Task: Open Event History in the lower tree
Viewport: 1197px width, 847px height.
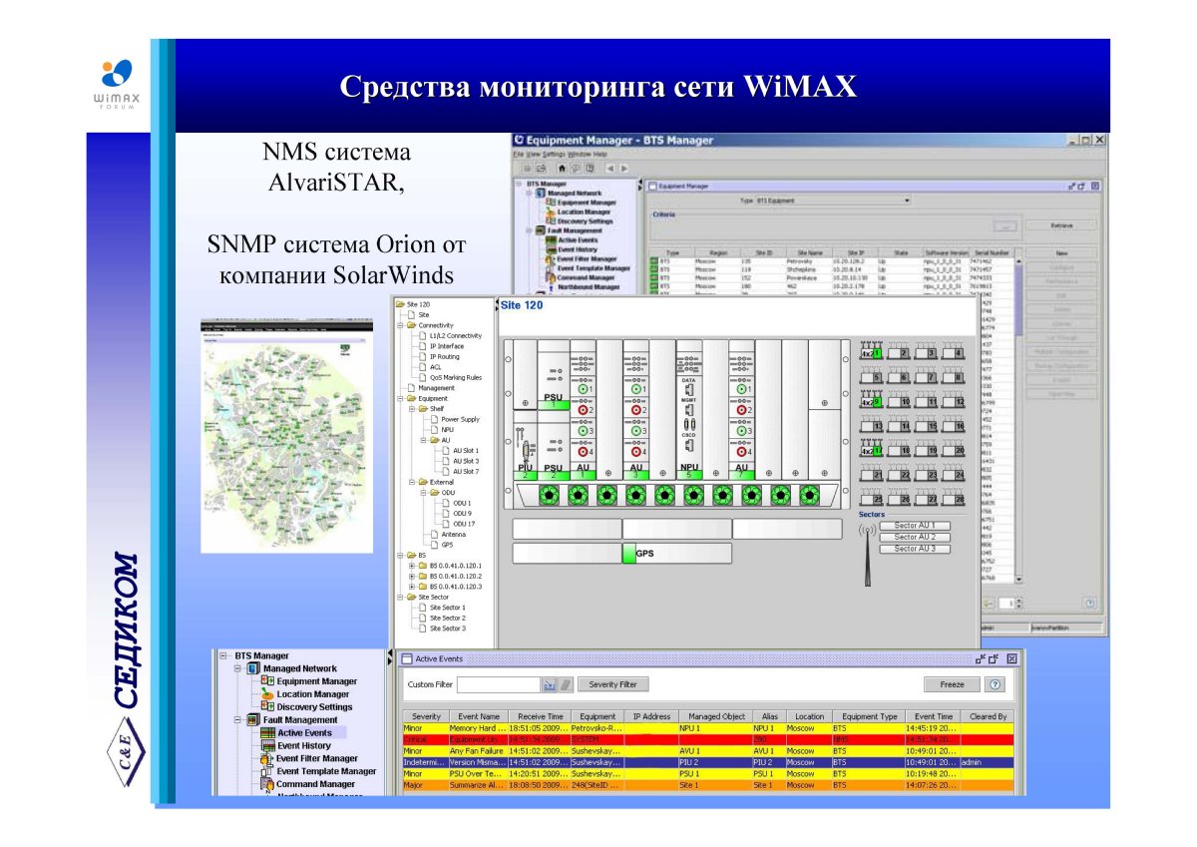Action: [x=304, y=745]
